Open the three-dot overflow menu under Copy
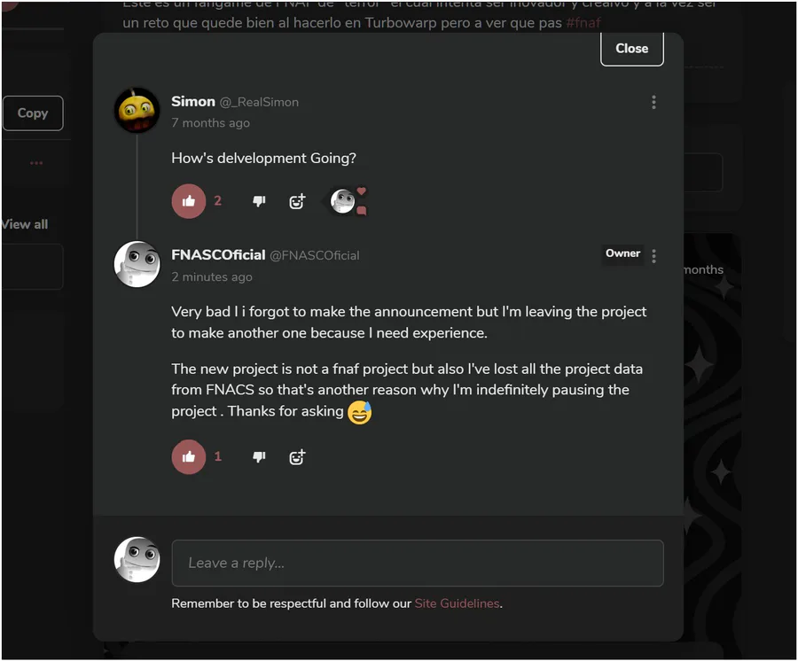The width and height of the screenshot is (798, 661). 36,163
